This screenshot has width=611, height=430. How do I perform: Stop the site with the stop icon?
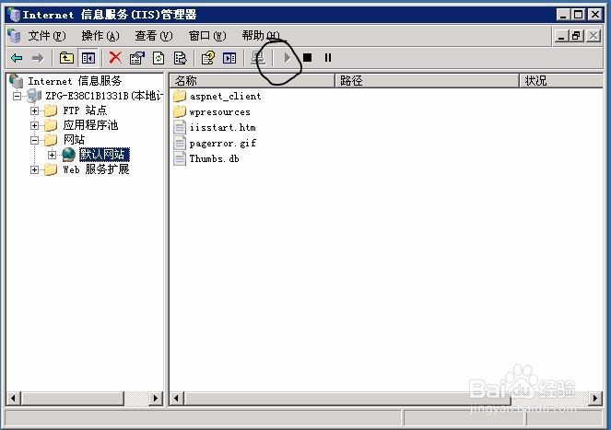[308, 58]
